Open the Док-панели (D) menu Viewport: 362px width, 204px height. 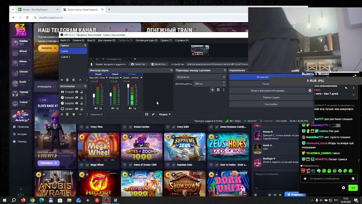click(107, 40)
